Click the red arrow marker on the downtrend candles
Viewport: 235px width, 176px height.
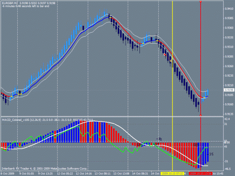click(x=165, y=54)
